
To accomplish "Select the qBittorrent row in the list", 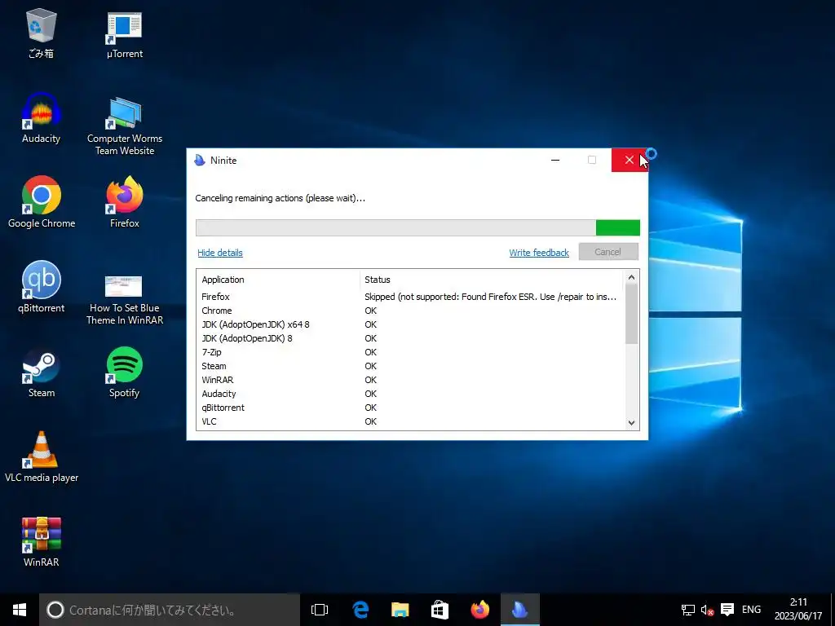I will pos(409,408).
